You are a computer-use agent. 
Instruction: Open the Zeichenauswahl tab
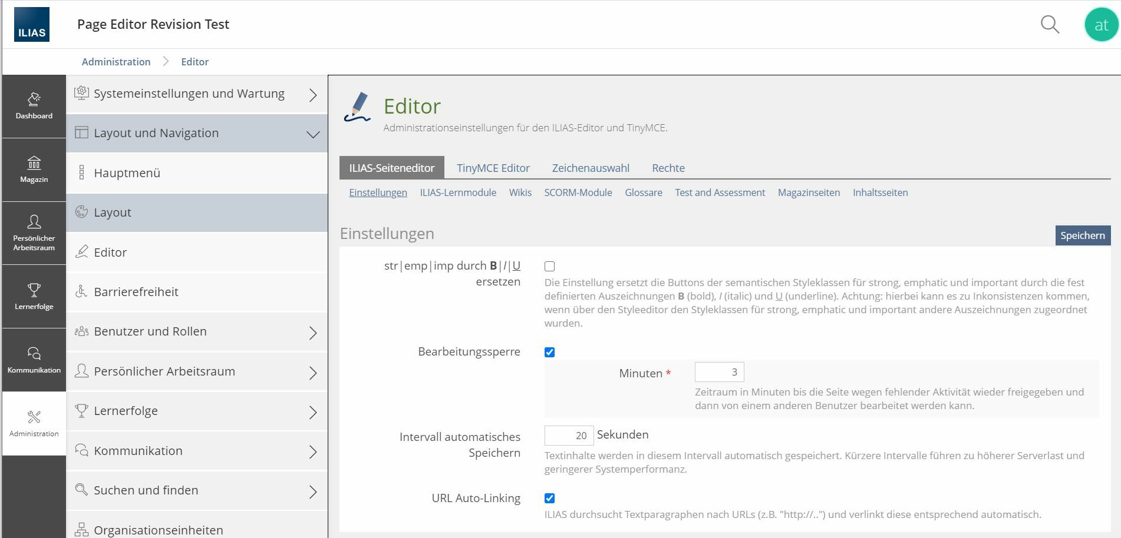[590, 168]
